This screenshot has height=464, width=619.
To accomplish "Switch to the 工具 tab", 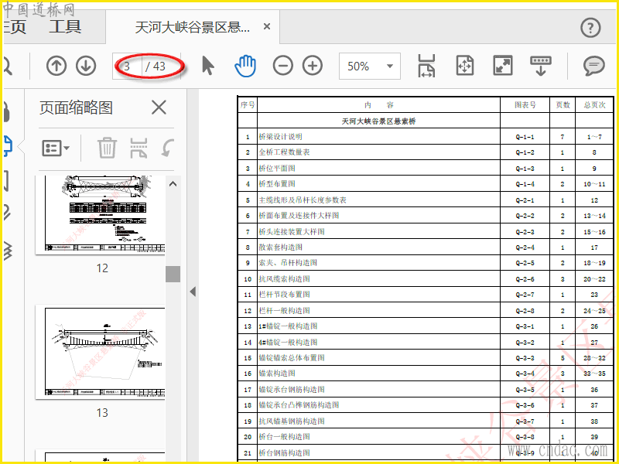I will pyautogui.click(x=65, y=27).
